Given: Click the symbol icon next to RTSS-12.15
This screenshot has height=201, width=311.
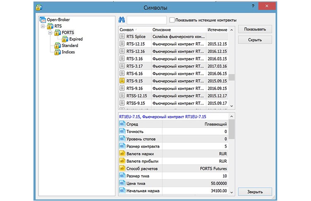Looking at the screenshot, I should (122, 96).
